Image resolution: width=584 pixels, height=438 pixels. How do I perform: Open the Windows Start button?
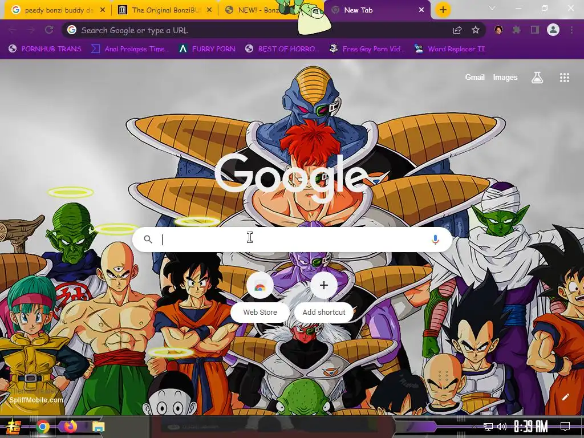[14, 427]
